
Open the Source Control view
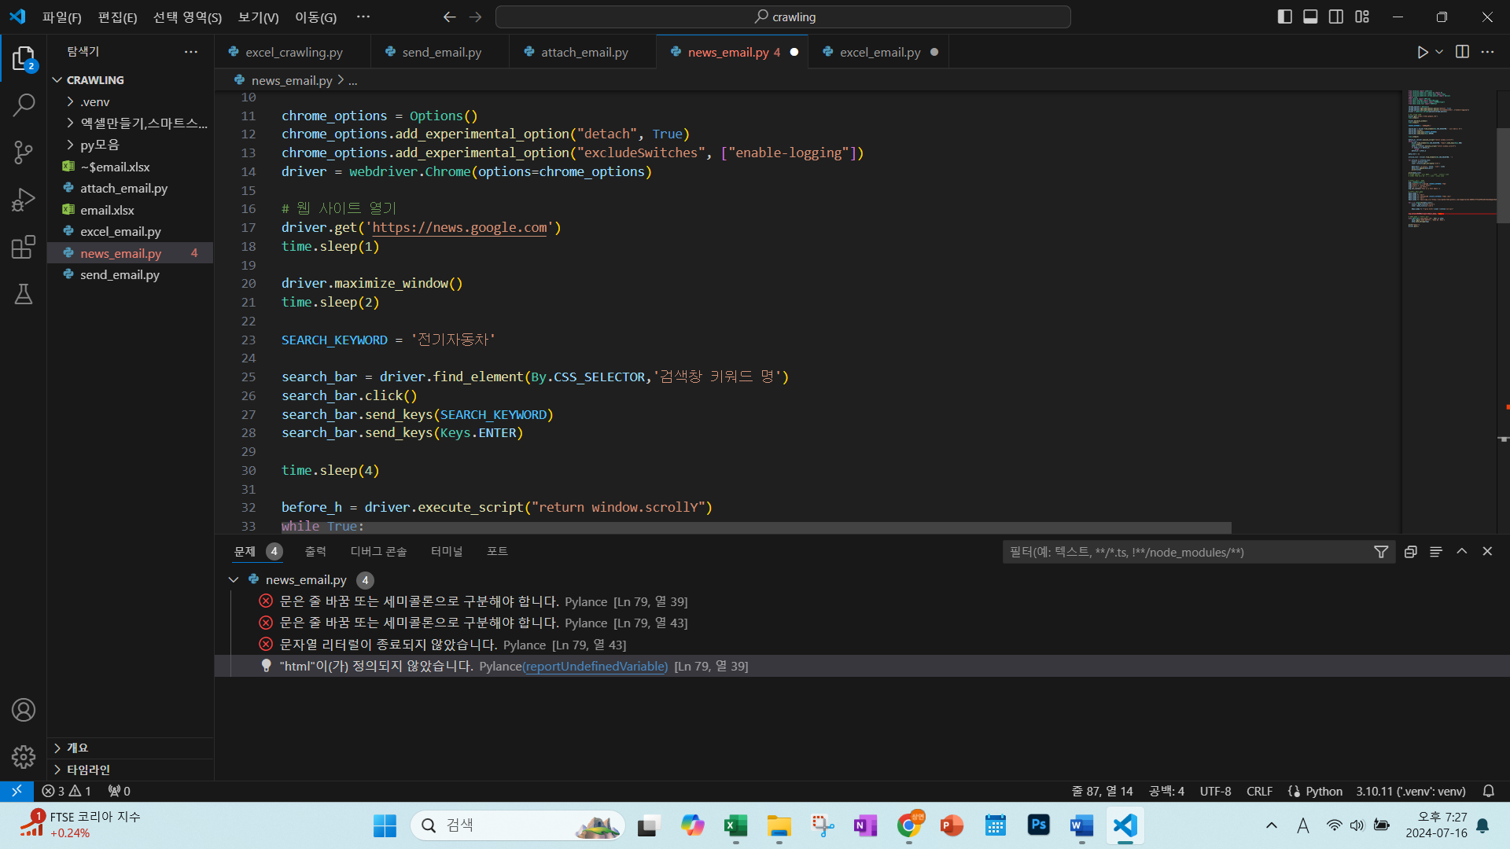[24, 153]
